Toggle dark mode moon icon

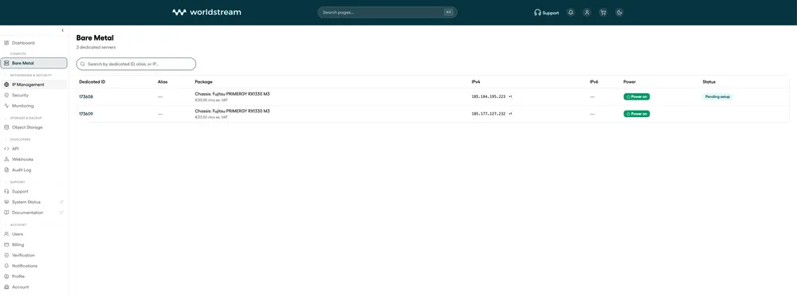click(x=619, y=13)
